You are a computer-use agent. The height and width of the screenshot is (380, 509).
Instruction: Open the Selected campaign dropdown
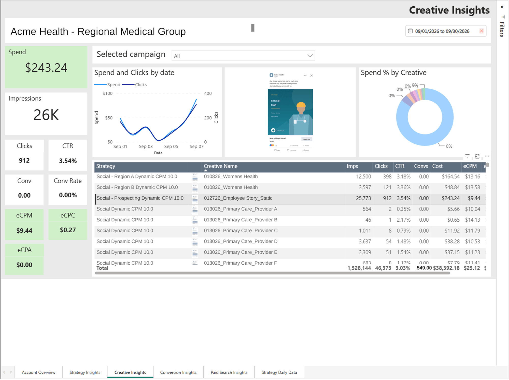(x=243, y=56)
